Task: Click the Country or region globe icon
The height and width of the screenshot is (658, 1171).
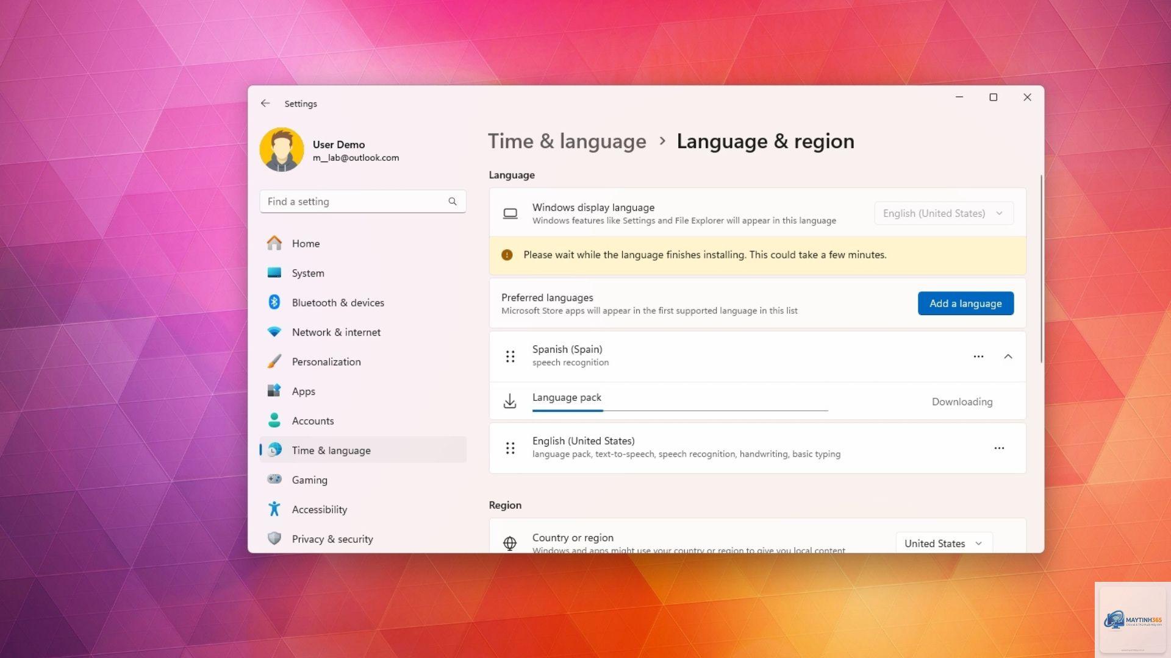Action: [x=510, y=543]
